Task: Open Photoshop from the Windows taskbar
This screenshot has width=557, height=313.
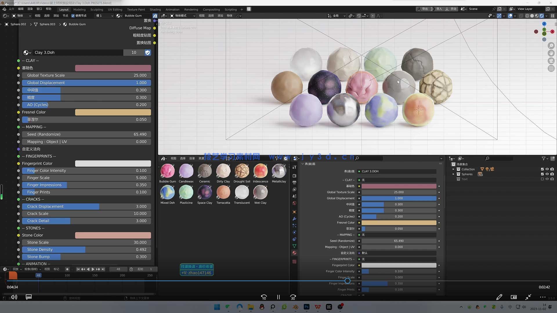Action: 306,307
